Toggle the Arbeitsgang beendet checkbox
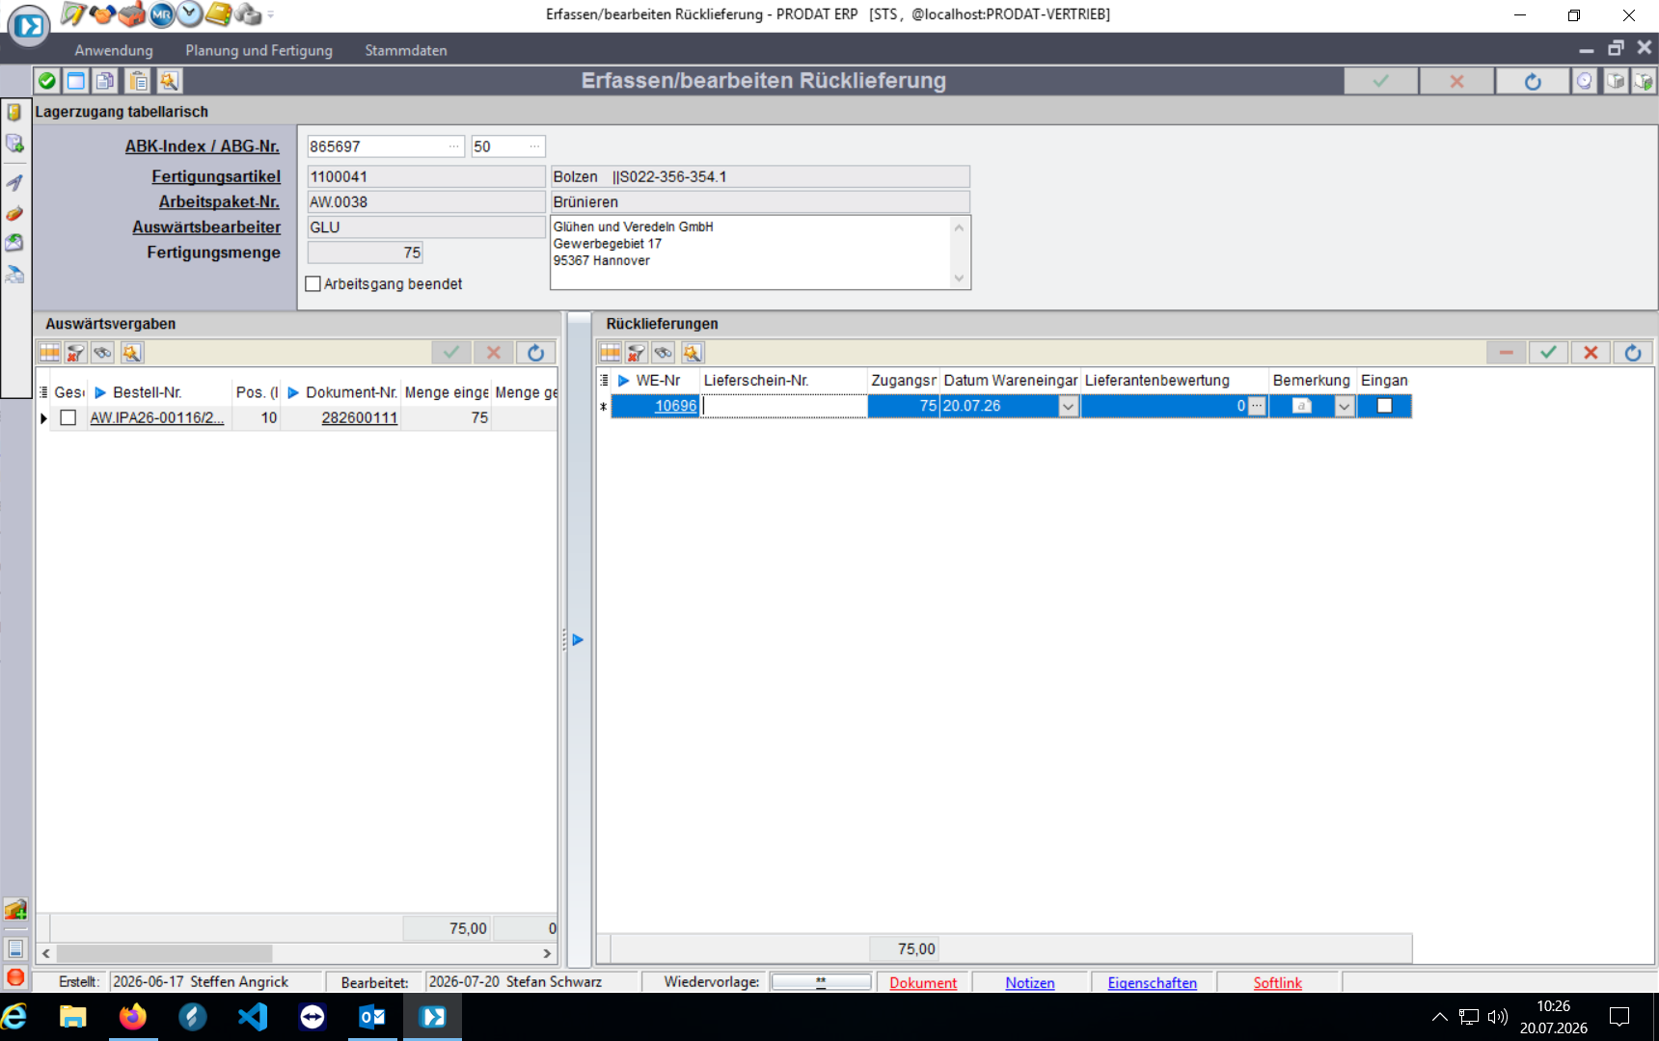Viewport: 1659px width, 1041px height. pos(313,284)
